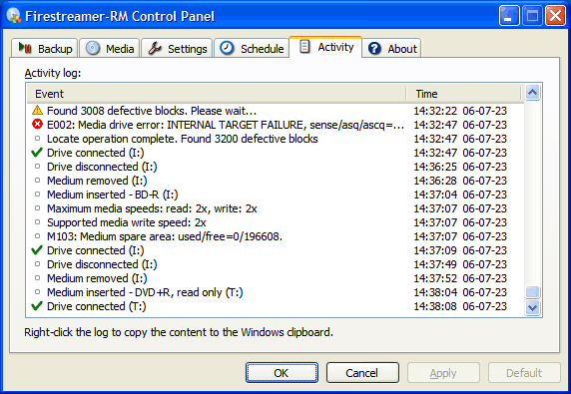
Task: Go to the Schedule tab
Action: [x=252, y=48]
